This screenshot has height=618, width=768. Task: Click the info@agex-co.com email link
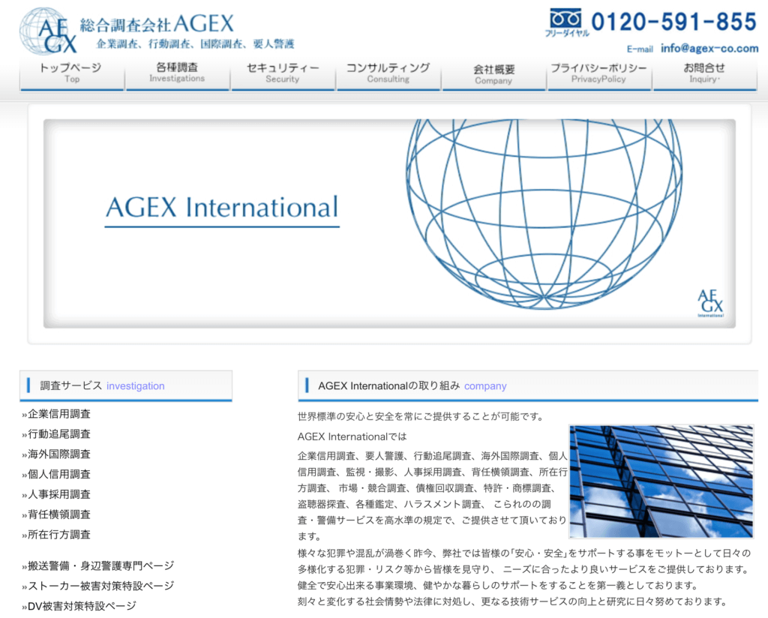coord(709,48)
